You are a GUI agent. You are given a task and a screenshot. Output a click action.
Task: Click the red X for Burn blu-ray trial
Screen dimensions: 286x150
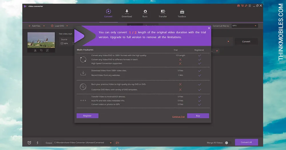[x=180, y=84]
